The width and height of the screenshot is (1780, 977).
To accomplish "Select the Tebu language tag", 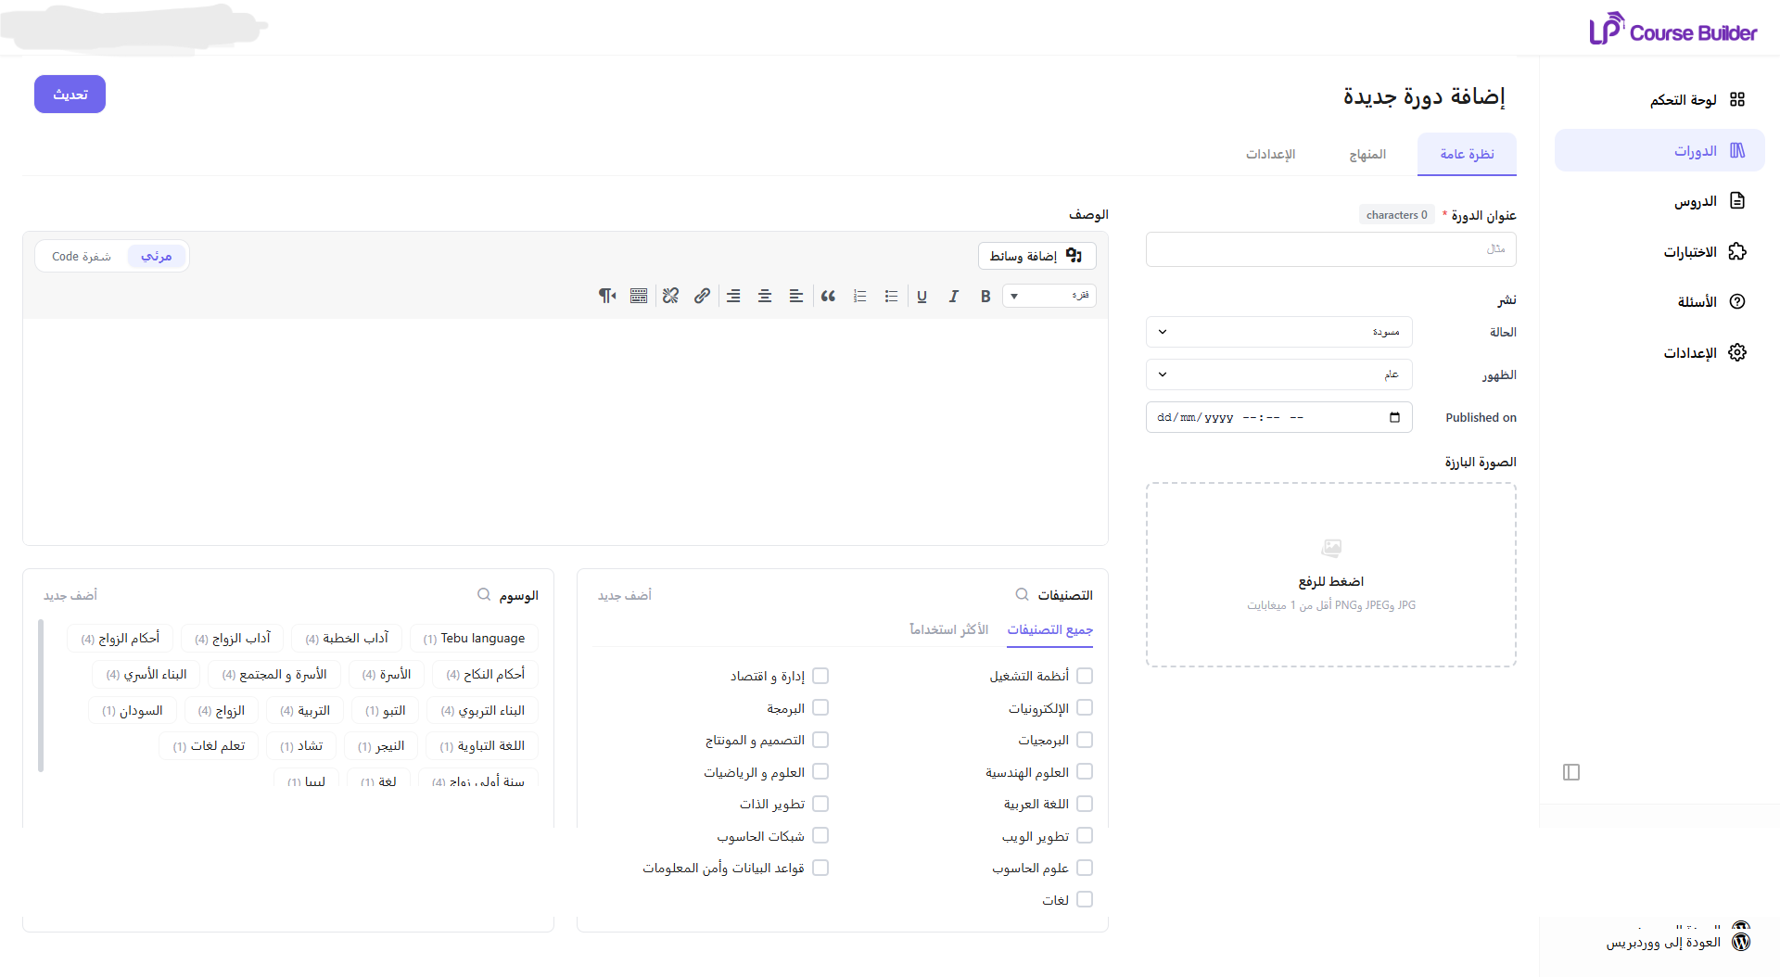I will (474, 639).
